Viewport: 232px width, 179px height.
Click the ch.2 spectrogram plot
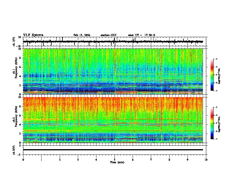pyautogui.click(x=113, y=120)
